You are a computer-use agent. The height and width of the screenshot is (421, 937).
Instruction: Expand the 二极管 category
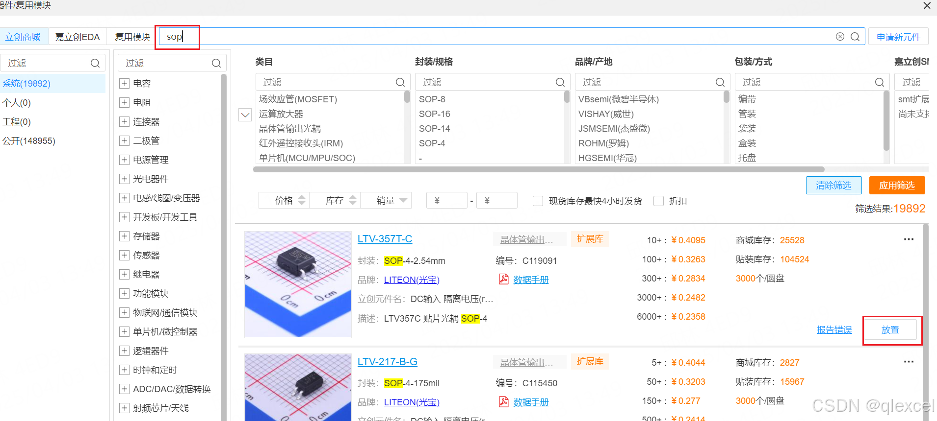click(124, 140)
